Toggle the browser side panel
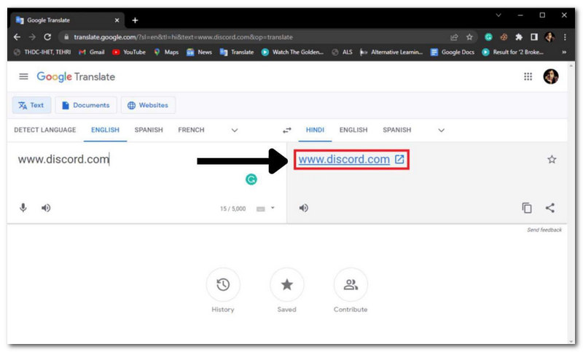 click(x=534, y=36)
